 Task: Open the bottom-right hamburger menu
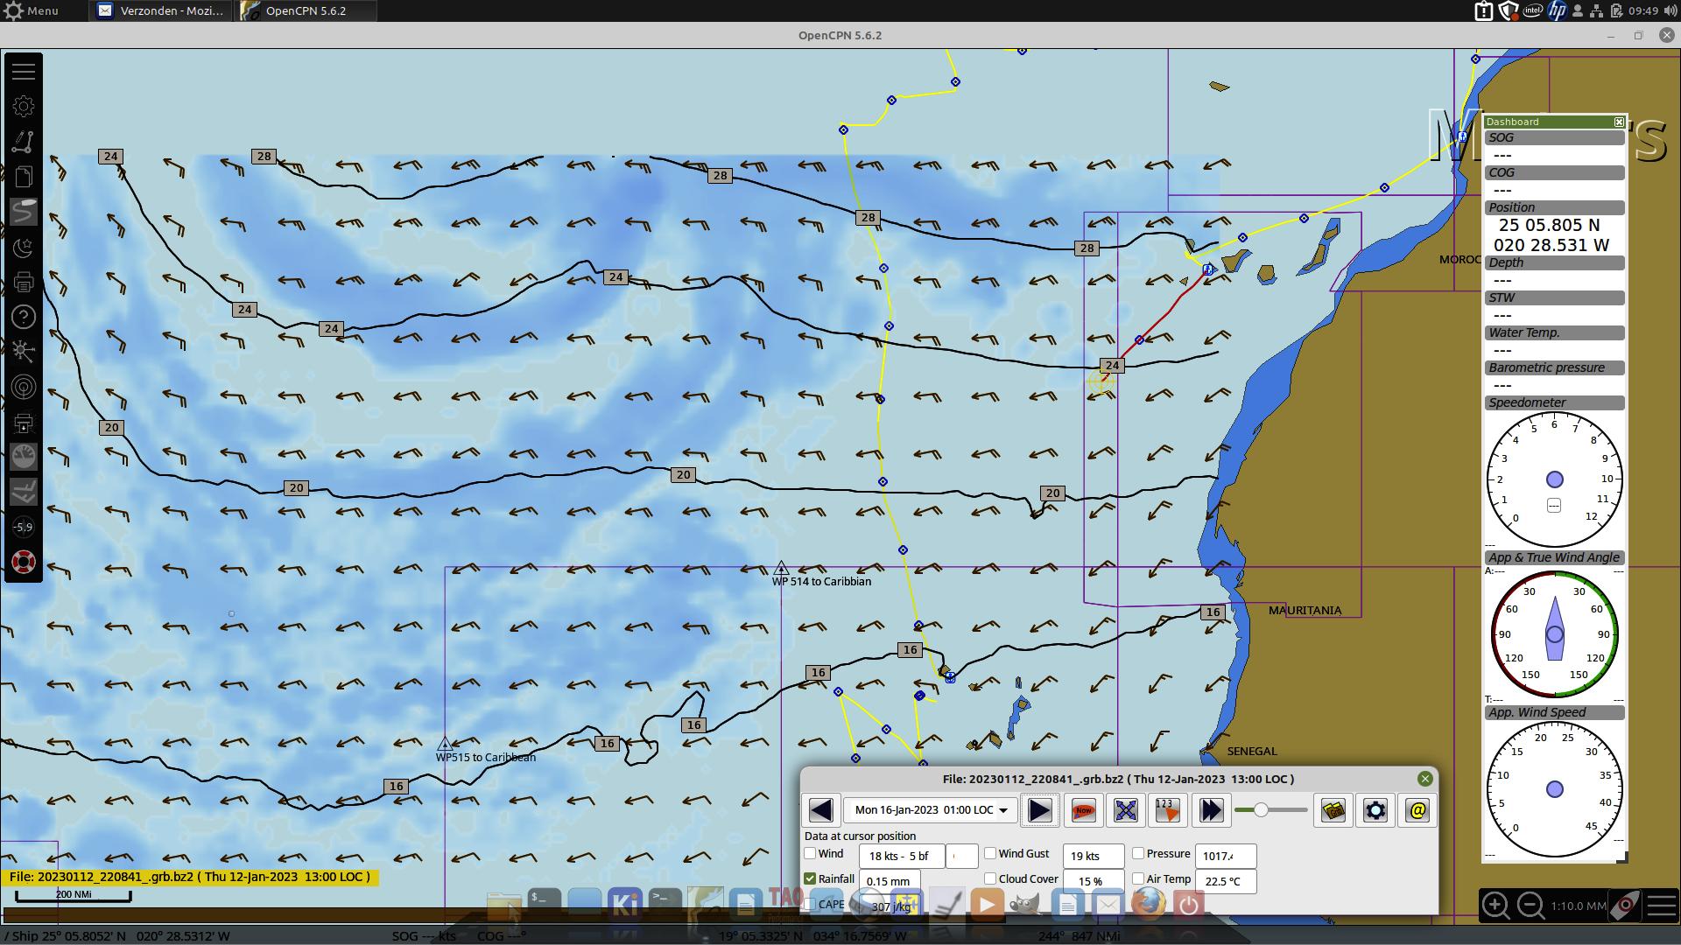[x=1661, y=906]
